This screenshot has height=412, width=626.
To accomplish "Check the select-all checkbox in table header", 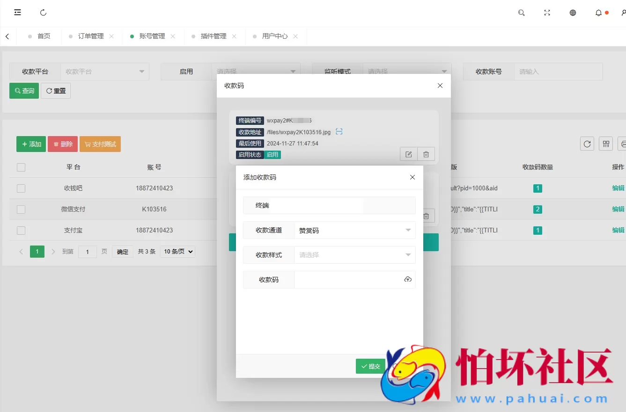I will tap(21, 167).
